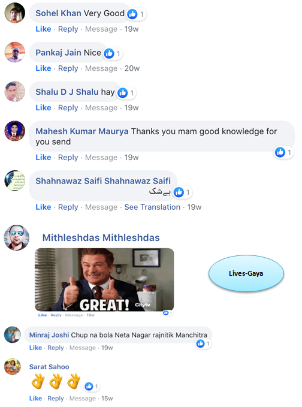Open Minraj Joshi's profile name
302x407 pixels.
pyautogui.click(x=49, y=335)
